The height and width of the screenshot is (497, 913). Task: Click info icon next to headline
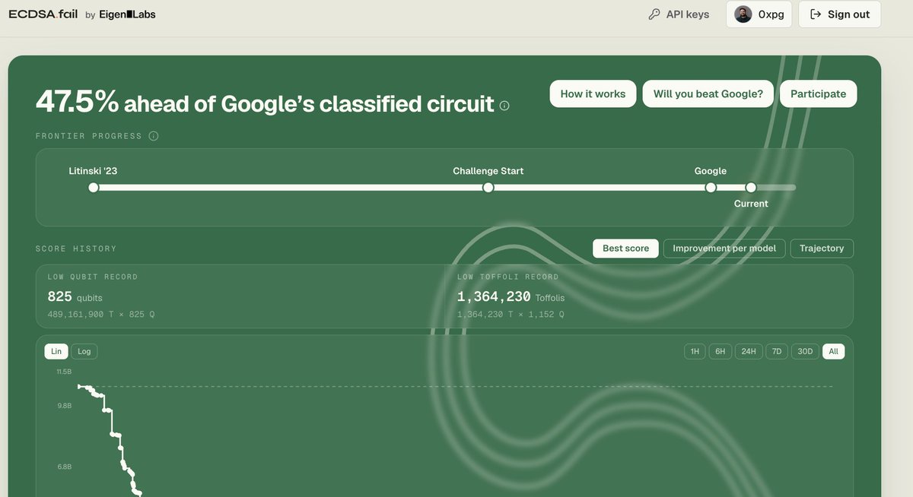point(504,106)
